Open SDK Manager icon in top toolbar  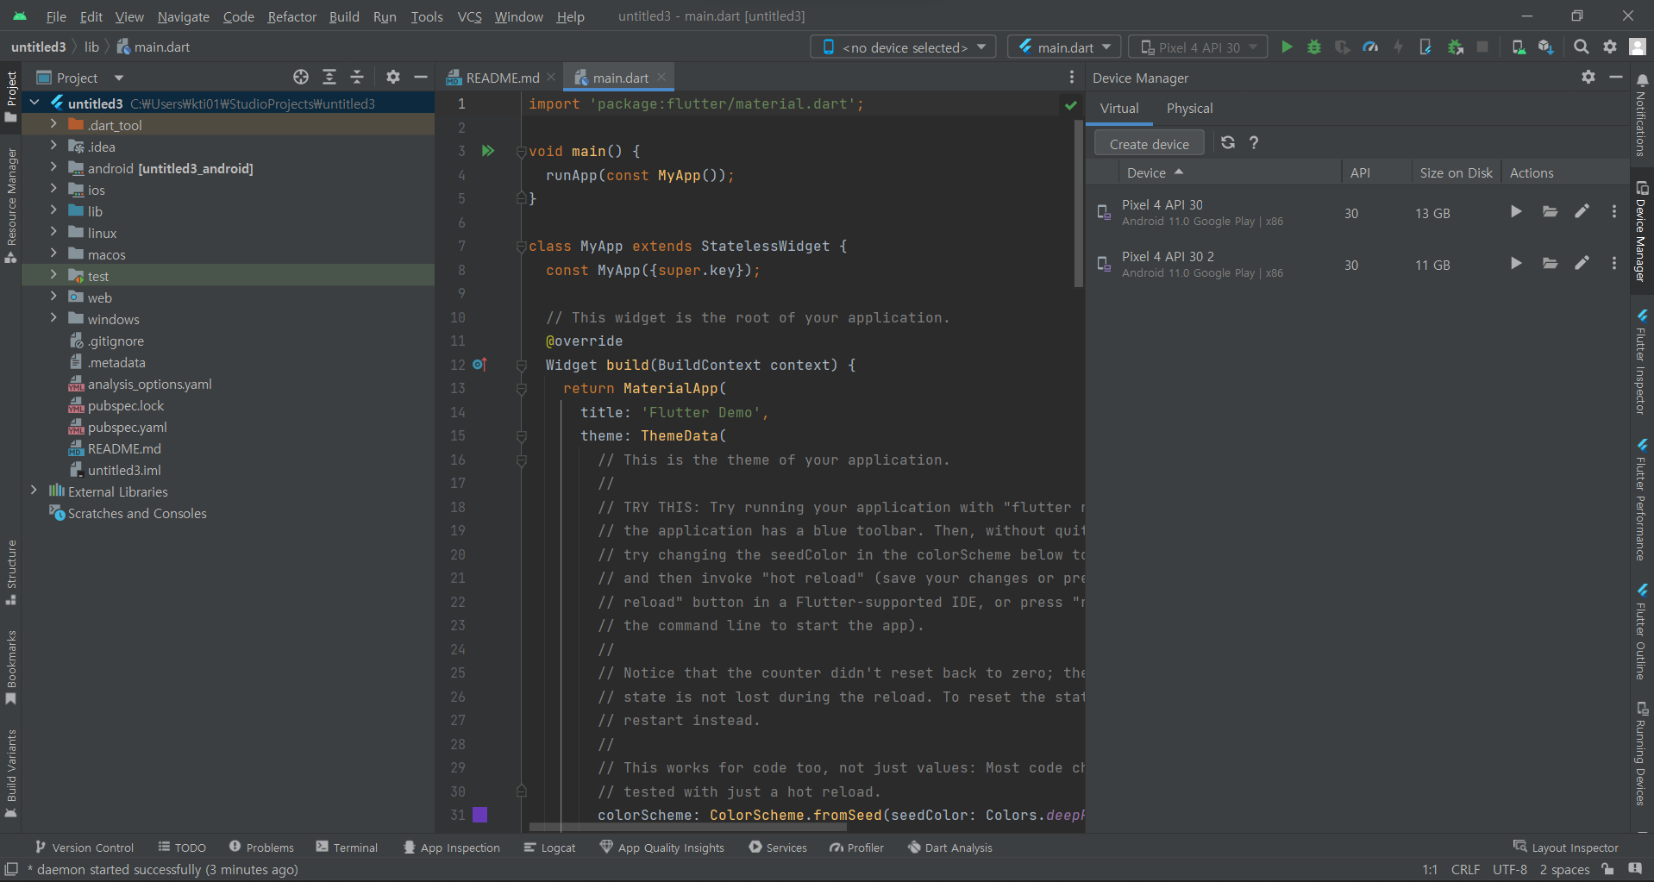[1546, 47]
